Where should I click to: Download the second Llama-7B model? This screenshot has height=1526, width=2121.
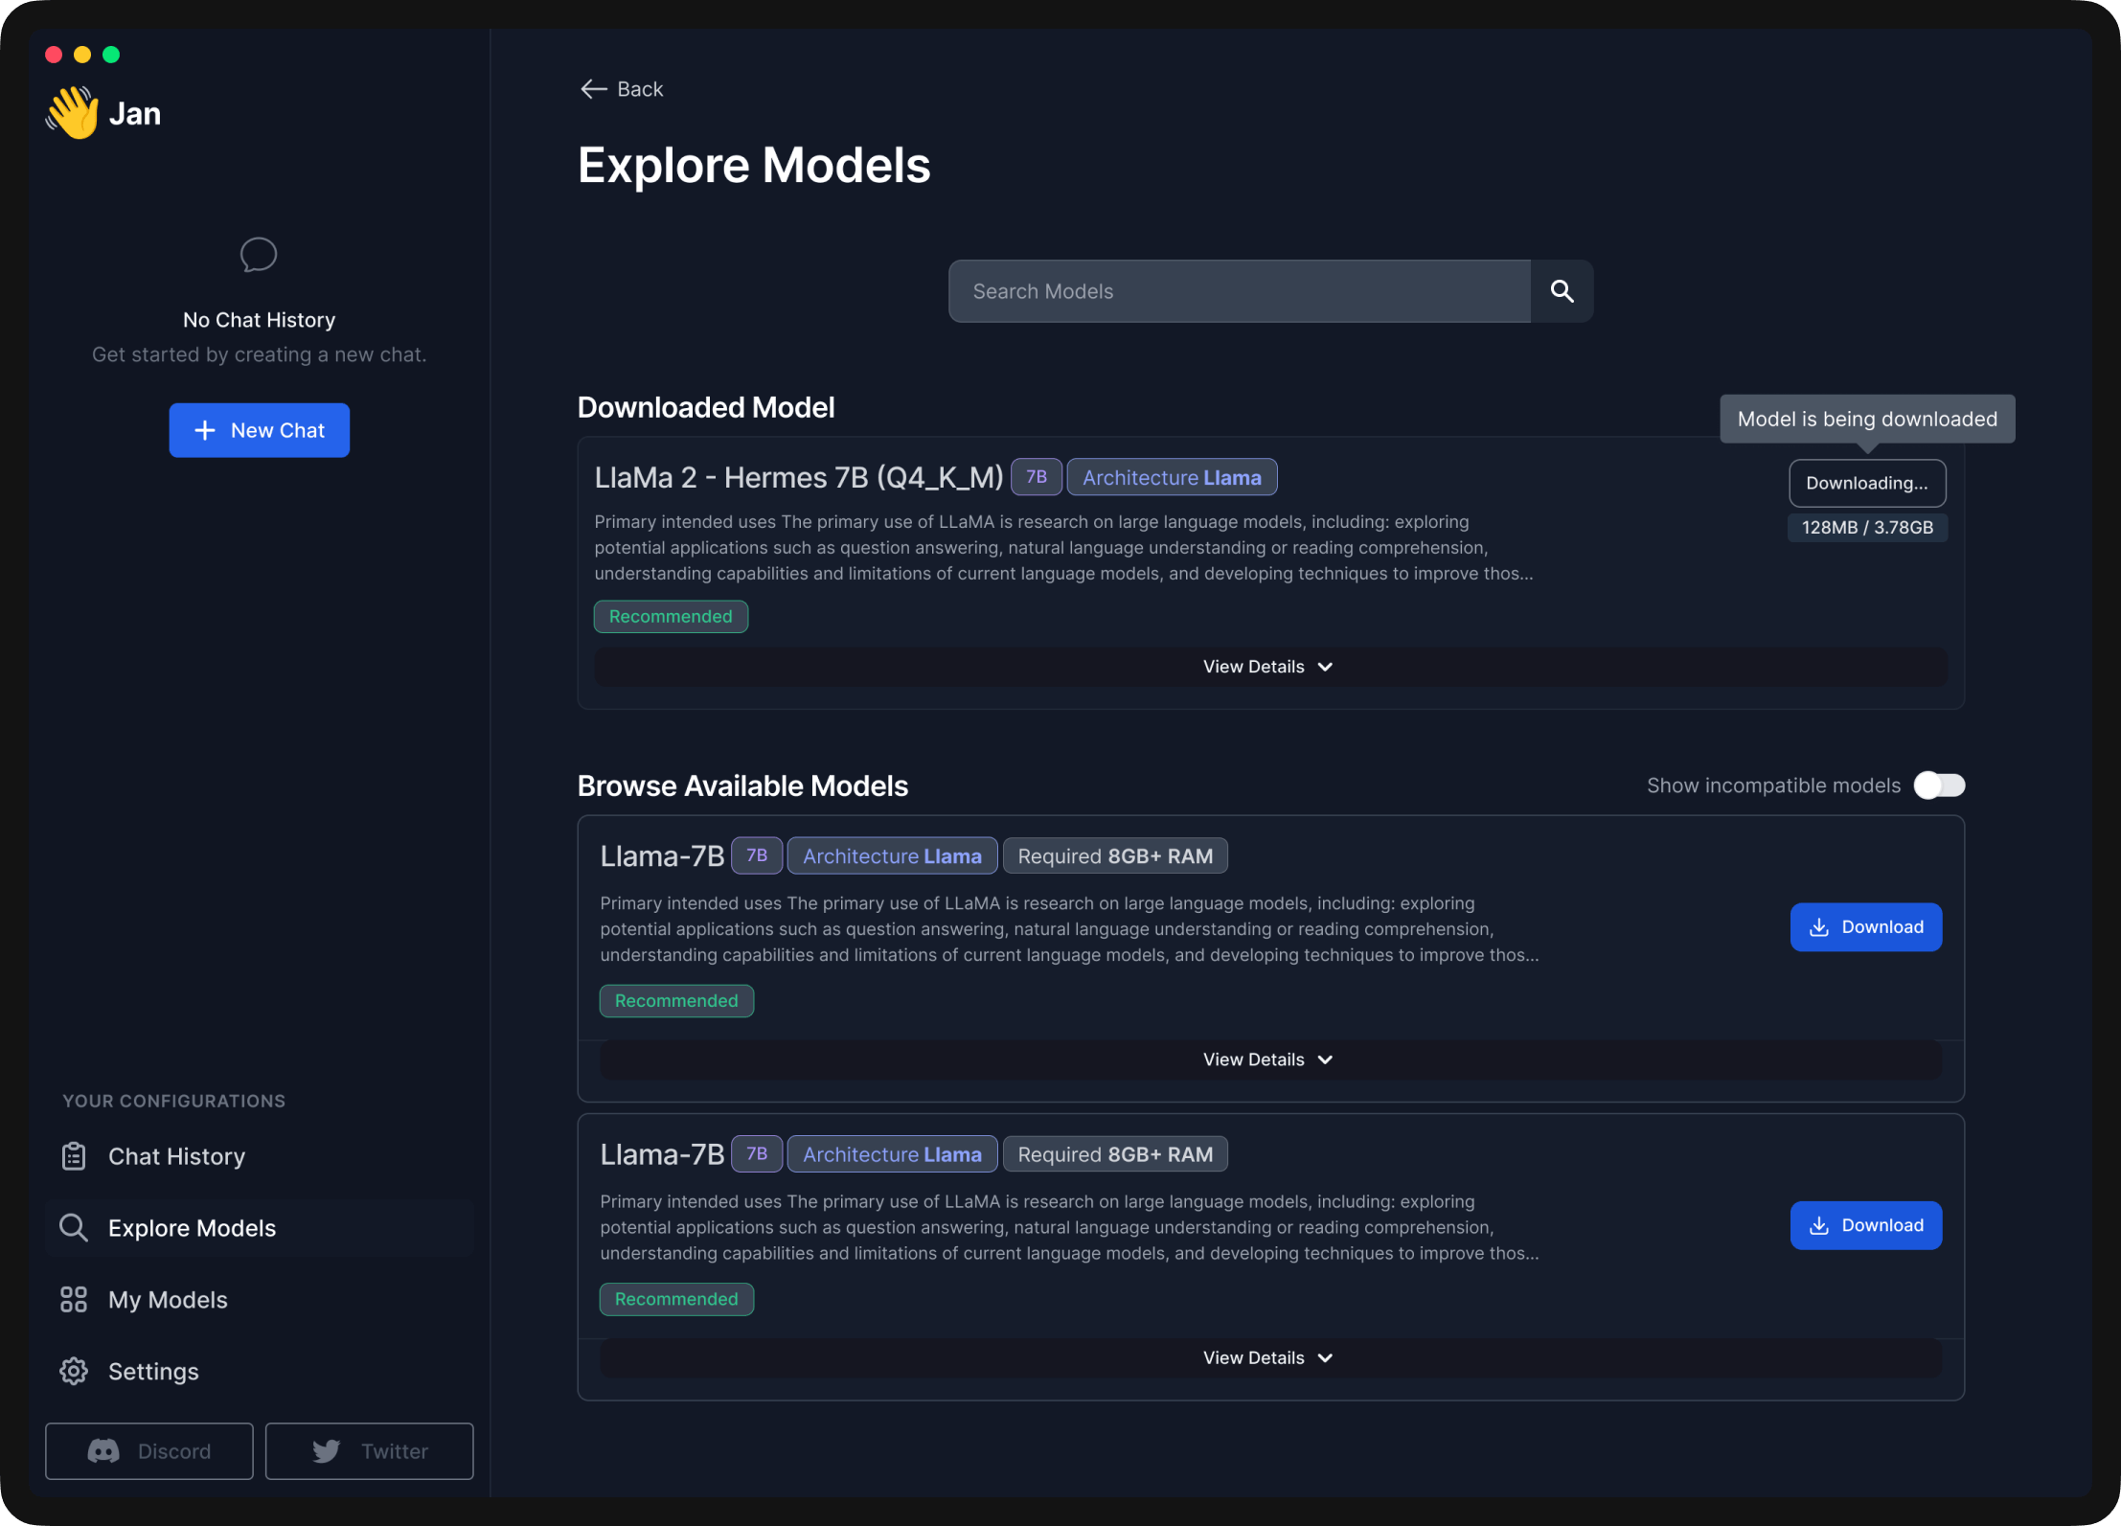[1865, 1225]
